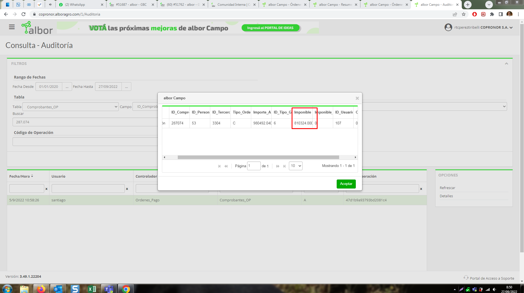Click the Fecha Desde date field
This screenshot has height=293, width=524.
49,86
